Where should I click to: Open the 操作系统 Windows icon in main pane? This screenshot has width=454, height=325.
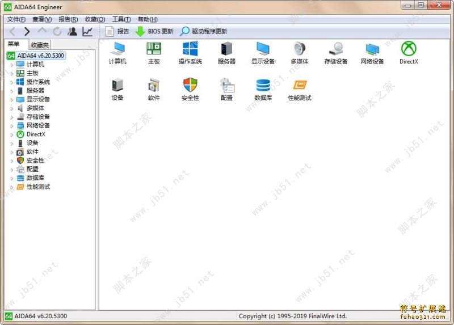190,53
